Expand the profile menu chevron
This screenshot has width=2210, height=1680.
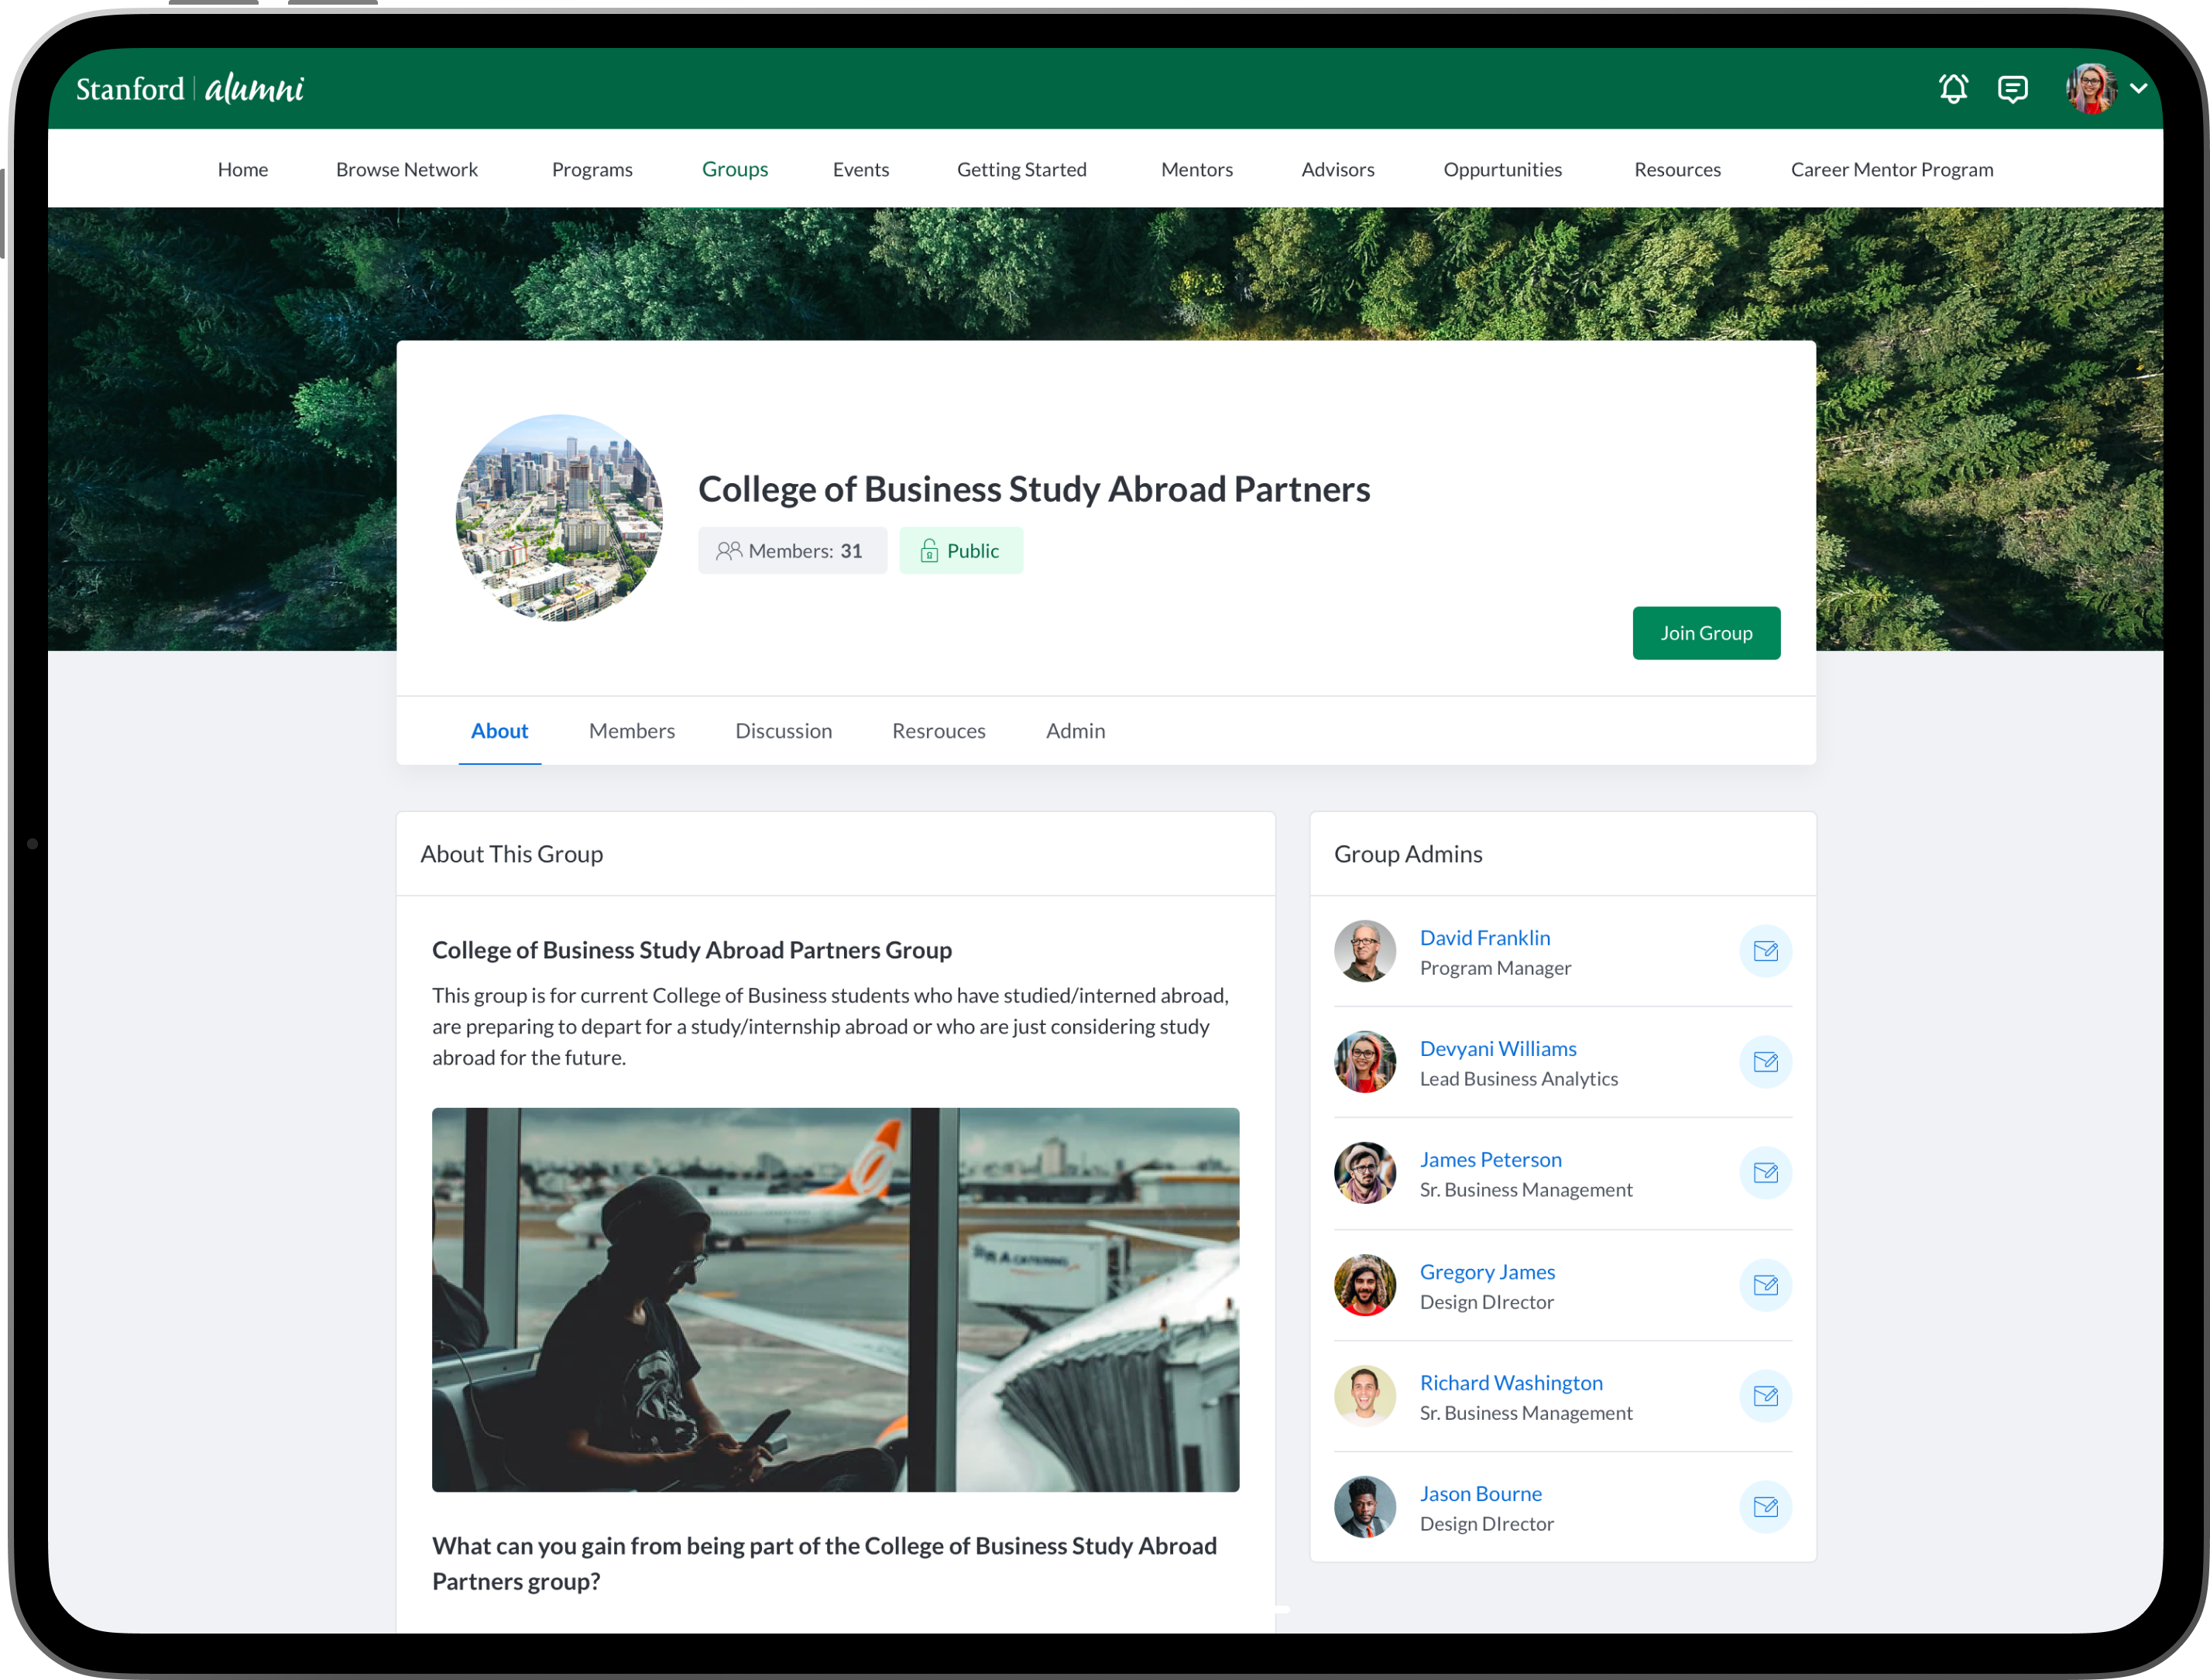pos(2138,89)
